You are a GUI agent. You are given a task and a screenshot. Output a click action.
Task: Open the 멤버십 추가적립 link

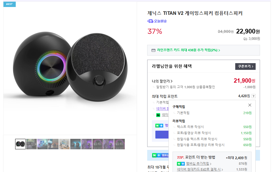(x=199, y=164)
